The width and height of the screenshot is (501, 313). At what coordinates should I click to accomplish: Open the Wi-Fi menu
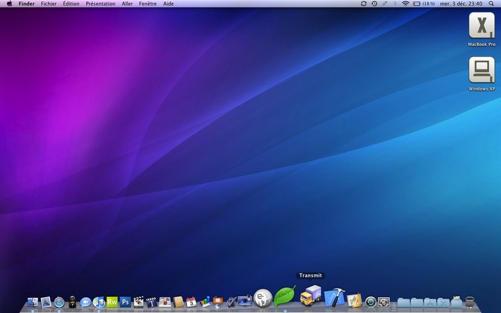(x=405, y=4)
